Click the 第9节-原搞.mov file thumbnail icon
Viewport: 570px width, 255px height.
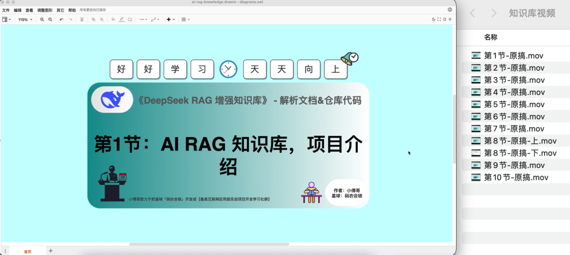pyautogui.click(x=476, y=165)
